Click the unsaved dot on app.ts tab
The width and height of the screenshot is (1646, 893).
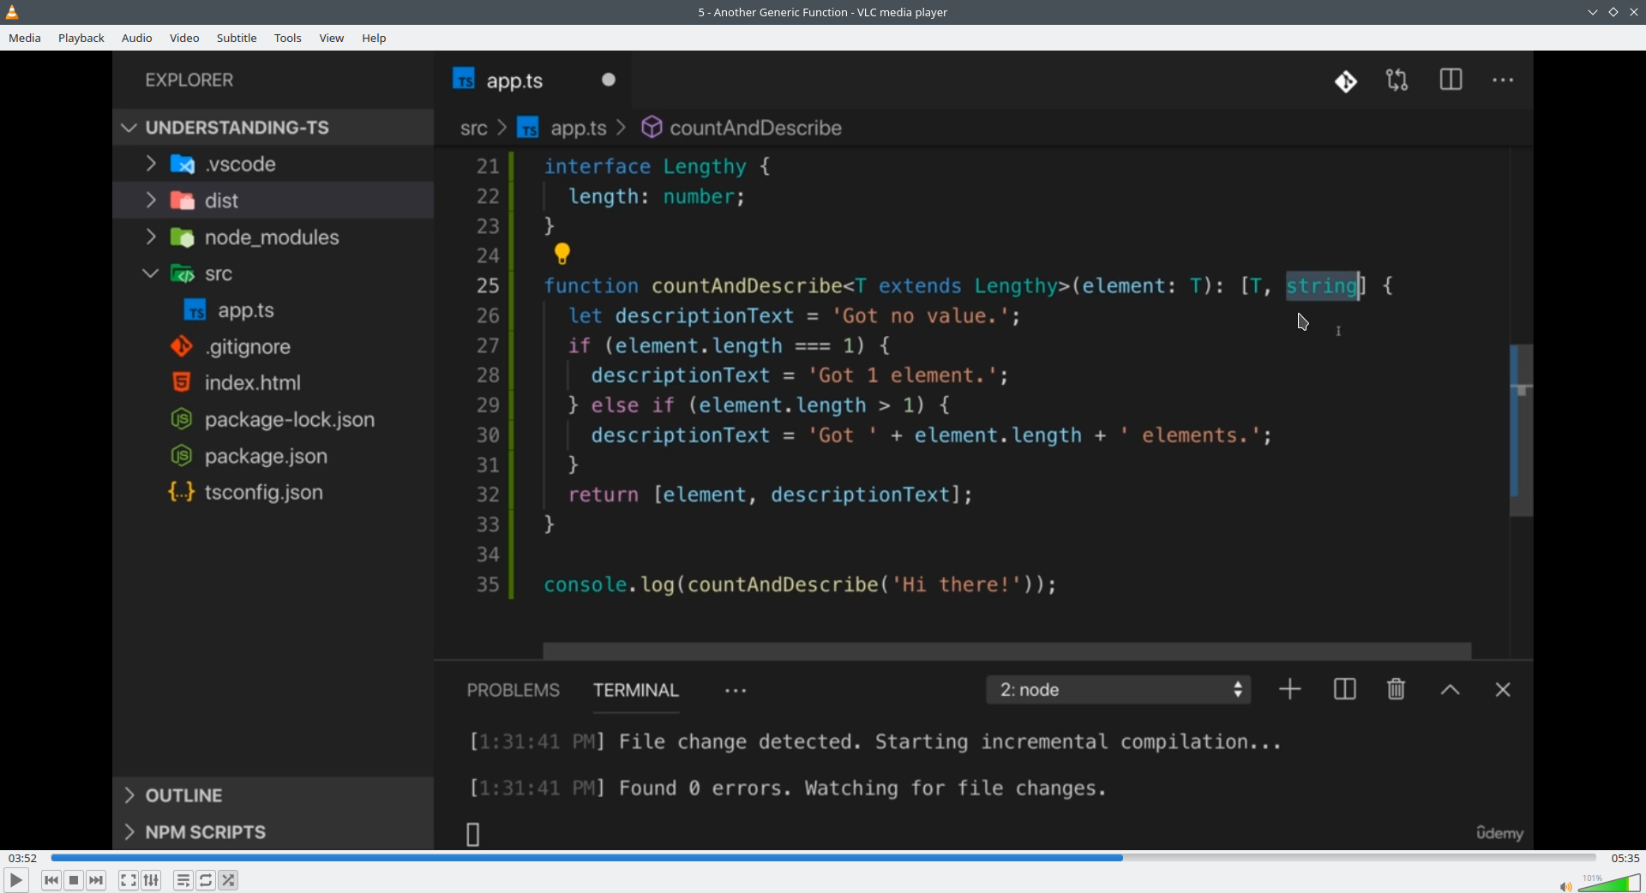tap(609, 80)
